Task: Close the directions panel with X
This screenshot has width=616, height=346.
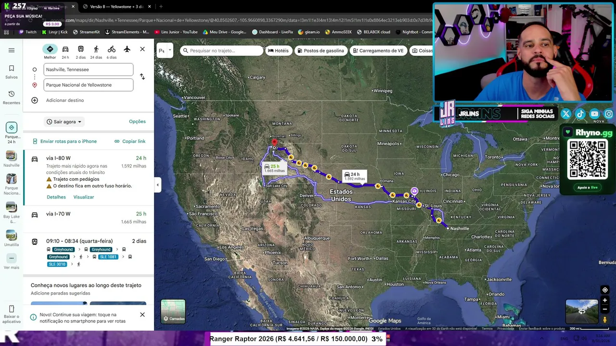Action: click(x=142, y=49)
